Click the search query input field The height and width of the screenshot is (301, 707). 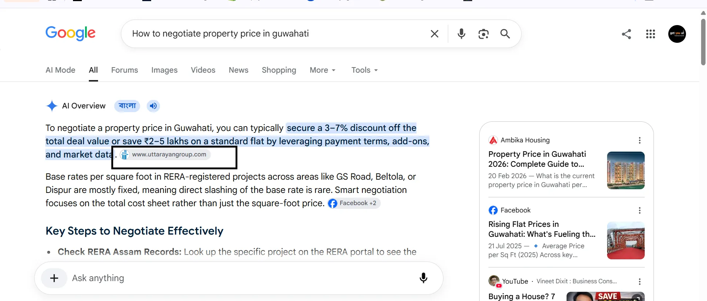276,34
